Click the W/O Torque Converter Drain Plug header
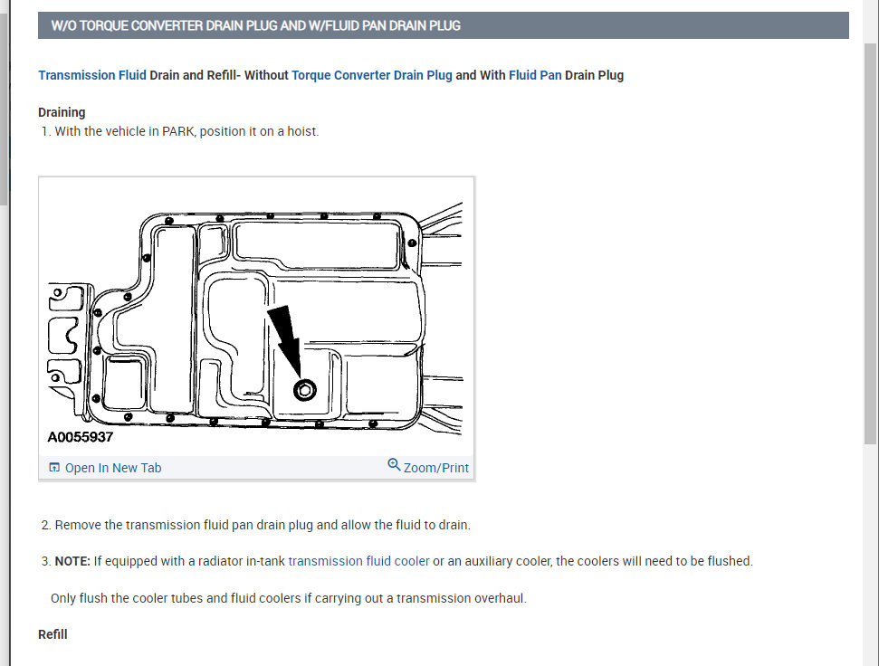Image resolution: width=879 pixels, height=666 pixels. pos(443,25)
